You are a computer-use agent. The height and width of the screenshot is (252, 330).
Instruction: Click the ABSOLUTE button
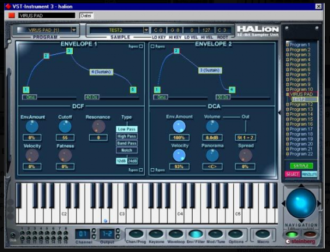pos(310,174)
